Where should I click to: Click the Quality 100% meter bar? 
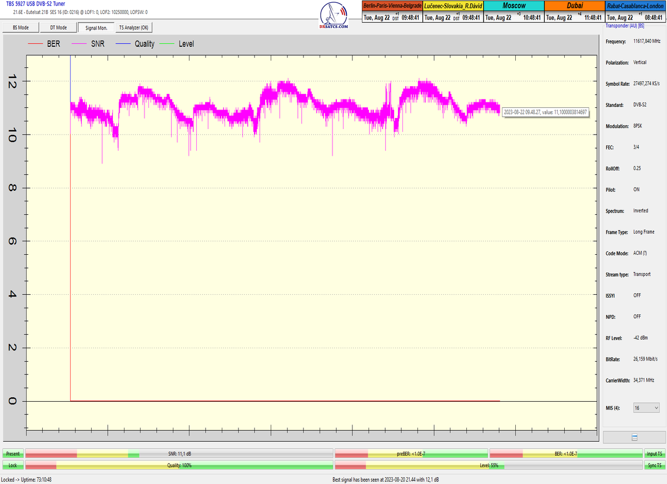(x=179, y=465)
